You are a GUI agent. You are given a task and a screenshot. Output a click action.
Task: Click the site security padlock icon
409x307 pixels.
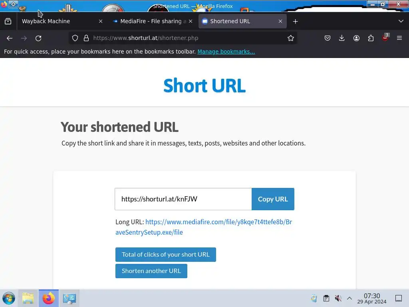coord(86,38)
